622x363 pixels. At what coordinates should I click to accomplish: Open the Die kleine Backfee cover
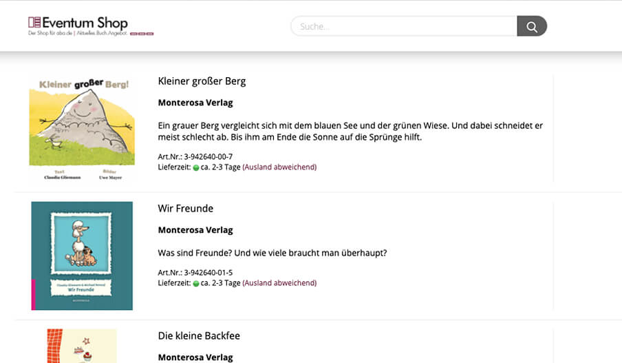pos(82,346)
